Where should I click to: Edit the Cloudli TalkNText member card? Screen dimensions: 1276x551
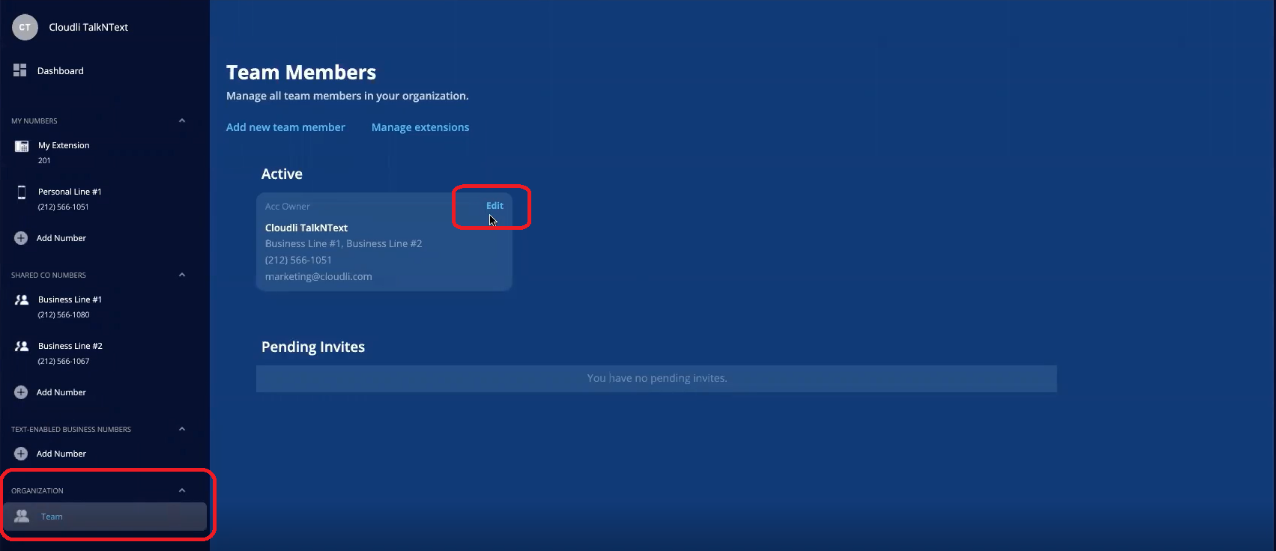[495, 206]
